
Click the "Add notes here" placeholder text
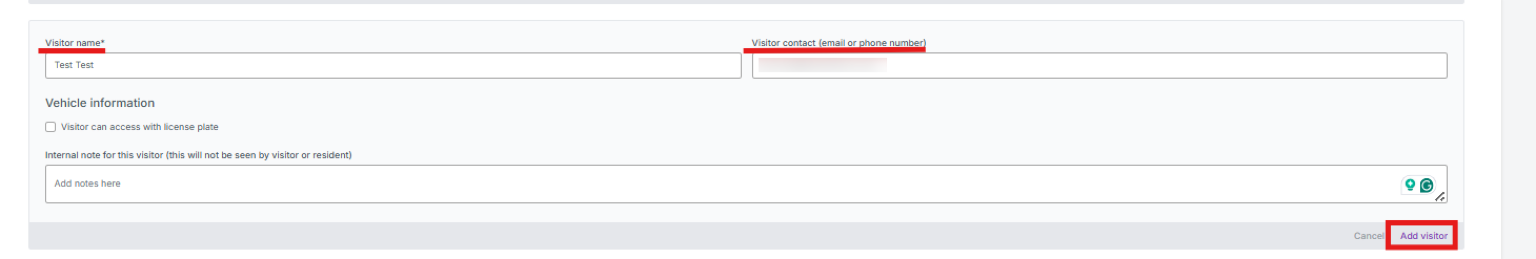pos(87,184)
